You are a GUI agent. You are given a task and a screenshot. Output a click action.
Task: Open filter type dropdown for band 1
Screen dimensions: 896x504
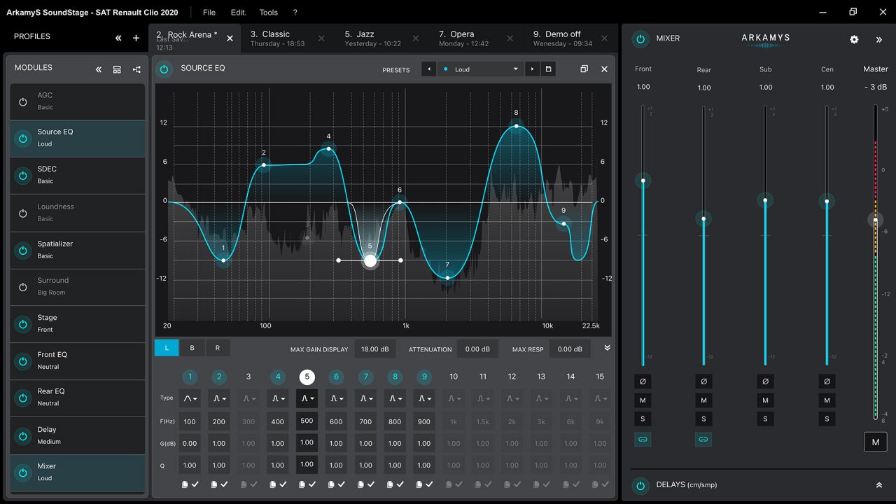click(190, 398)
